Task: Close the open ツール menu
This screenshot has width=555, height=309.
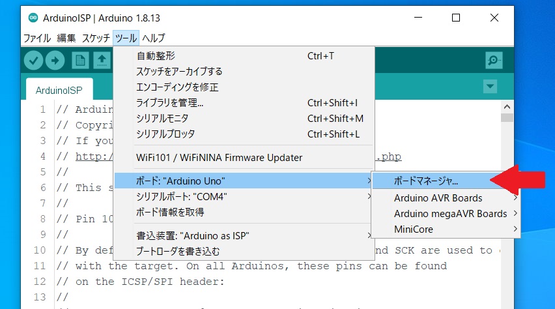Action: point(126,38)
